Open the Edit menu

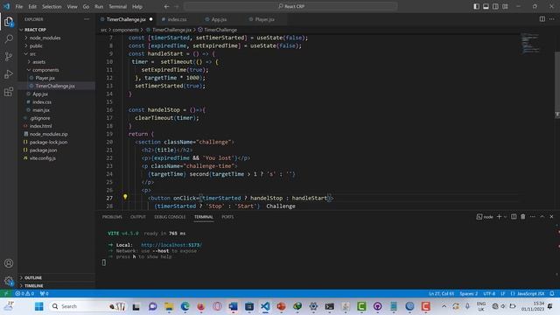pos(32,6)
